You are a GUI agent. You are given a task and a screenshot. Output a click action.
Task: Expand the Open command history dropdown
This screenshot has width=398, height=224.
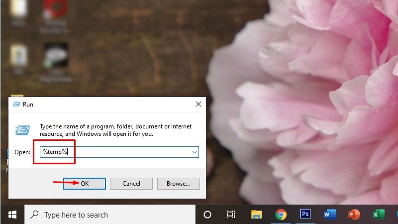point(195,152)
